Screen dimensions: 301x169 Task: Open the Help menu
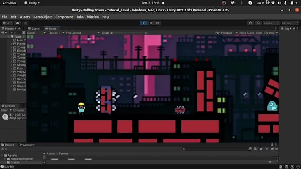tap(106, 17)
